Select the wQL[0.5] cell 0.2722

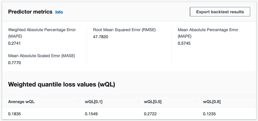coord(150,114)
